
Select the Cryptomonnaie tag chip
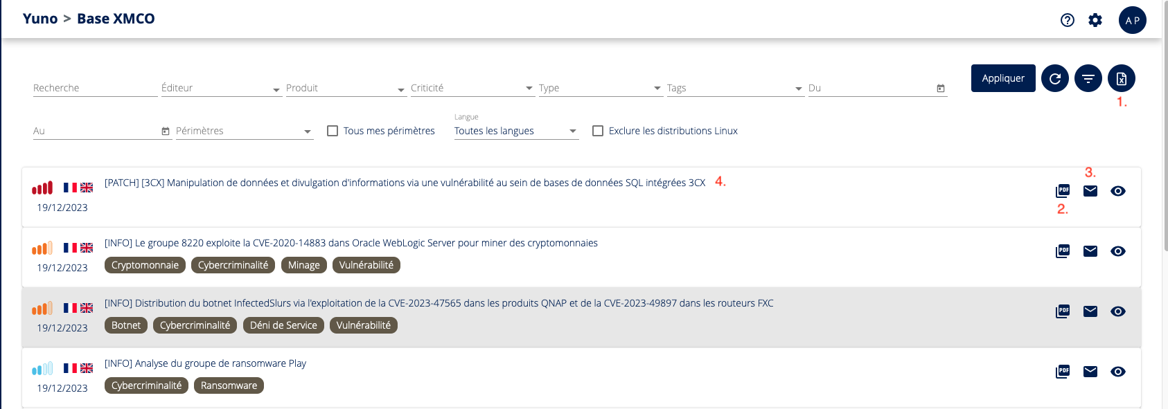(x=145, y=265)
